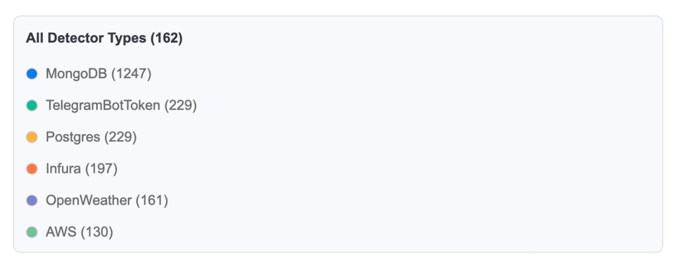Select the OpenWeather legend text
Screen dimensions: 675x260
(89, 201)
